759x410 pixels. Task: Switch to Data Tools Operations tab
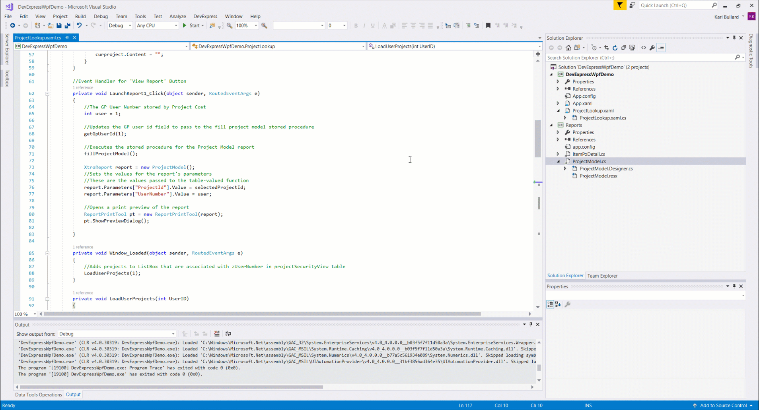(38, 395)
